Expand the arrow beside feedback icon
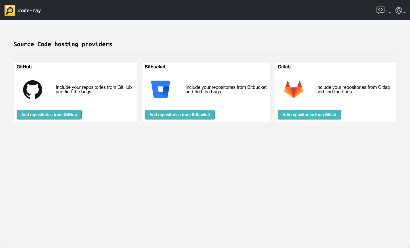 (390, 12)
